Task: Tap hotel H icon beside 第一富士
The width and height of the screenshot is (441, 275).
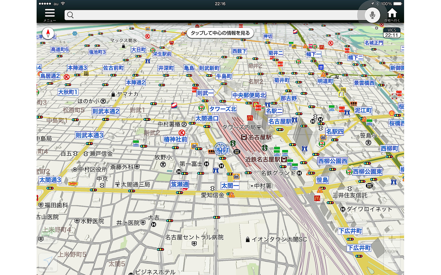Action: (x=206, y=164)
